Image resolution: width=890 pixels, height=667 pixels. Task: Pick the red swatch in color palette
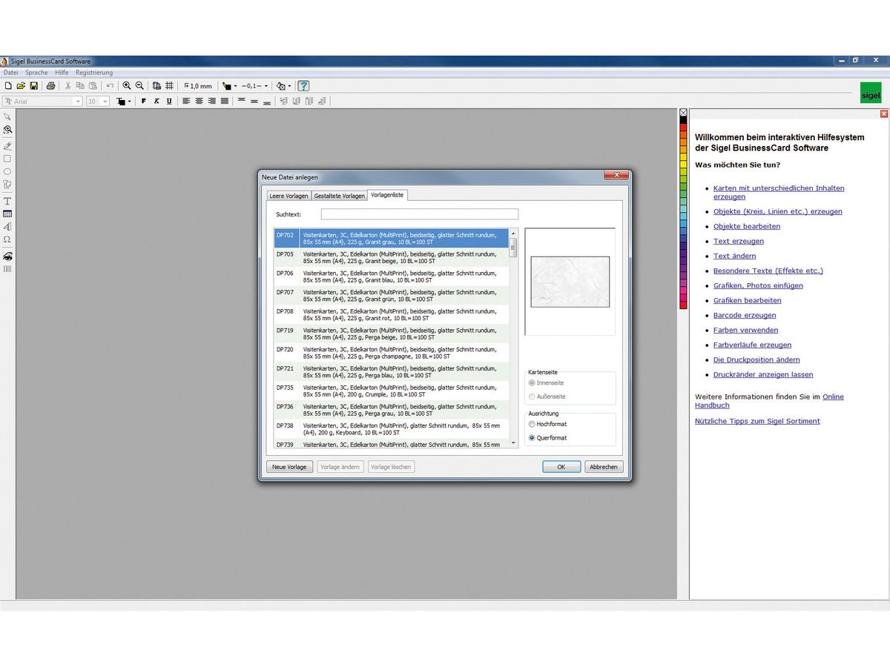[x=683, y=127]
